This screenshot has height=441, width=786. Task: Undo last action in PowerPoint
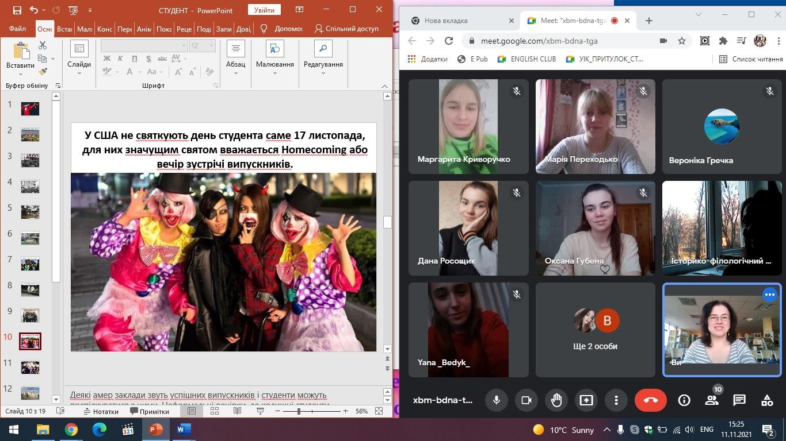(34, 10)
